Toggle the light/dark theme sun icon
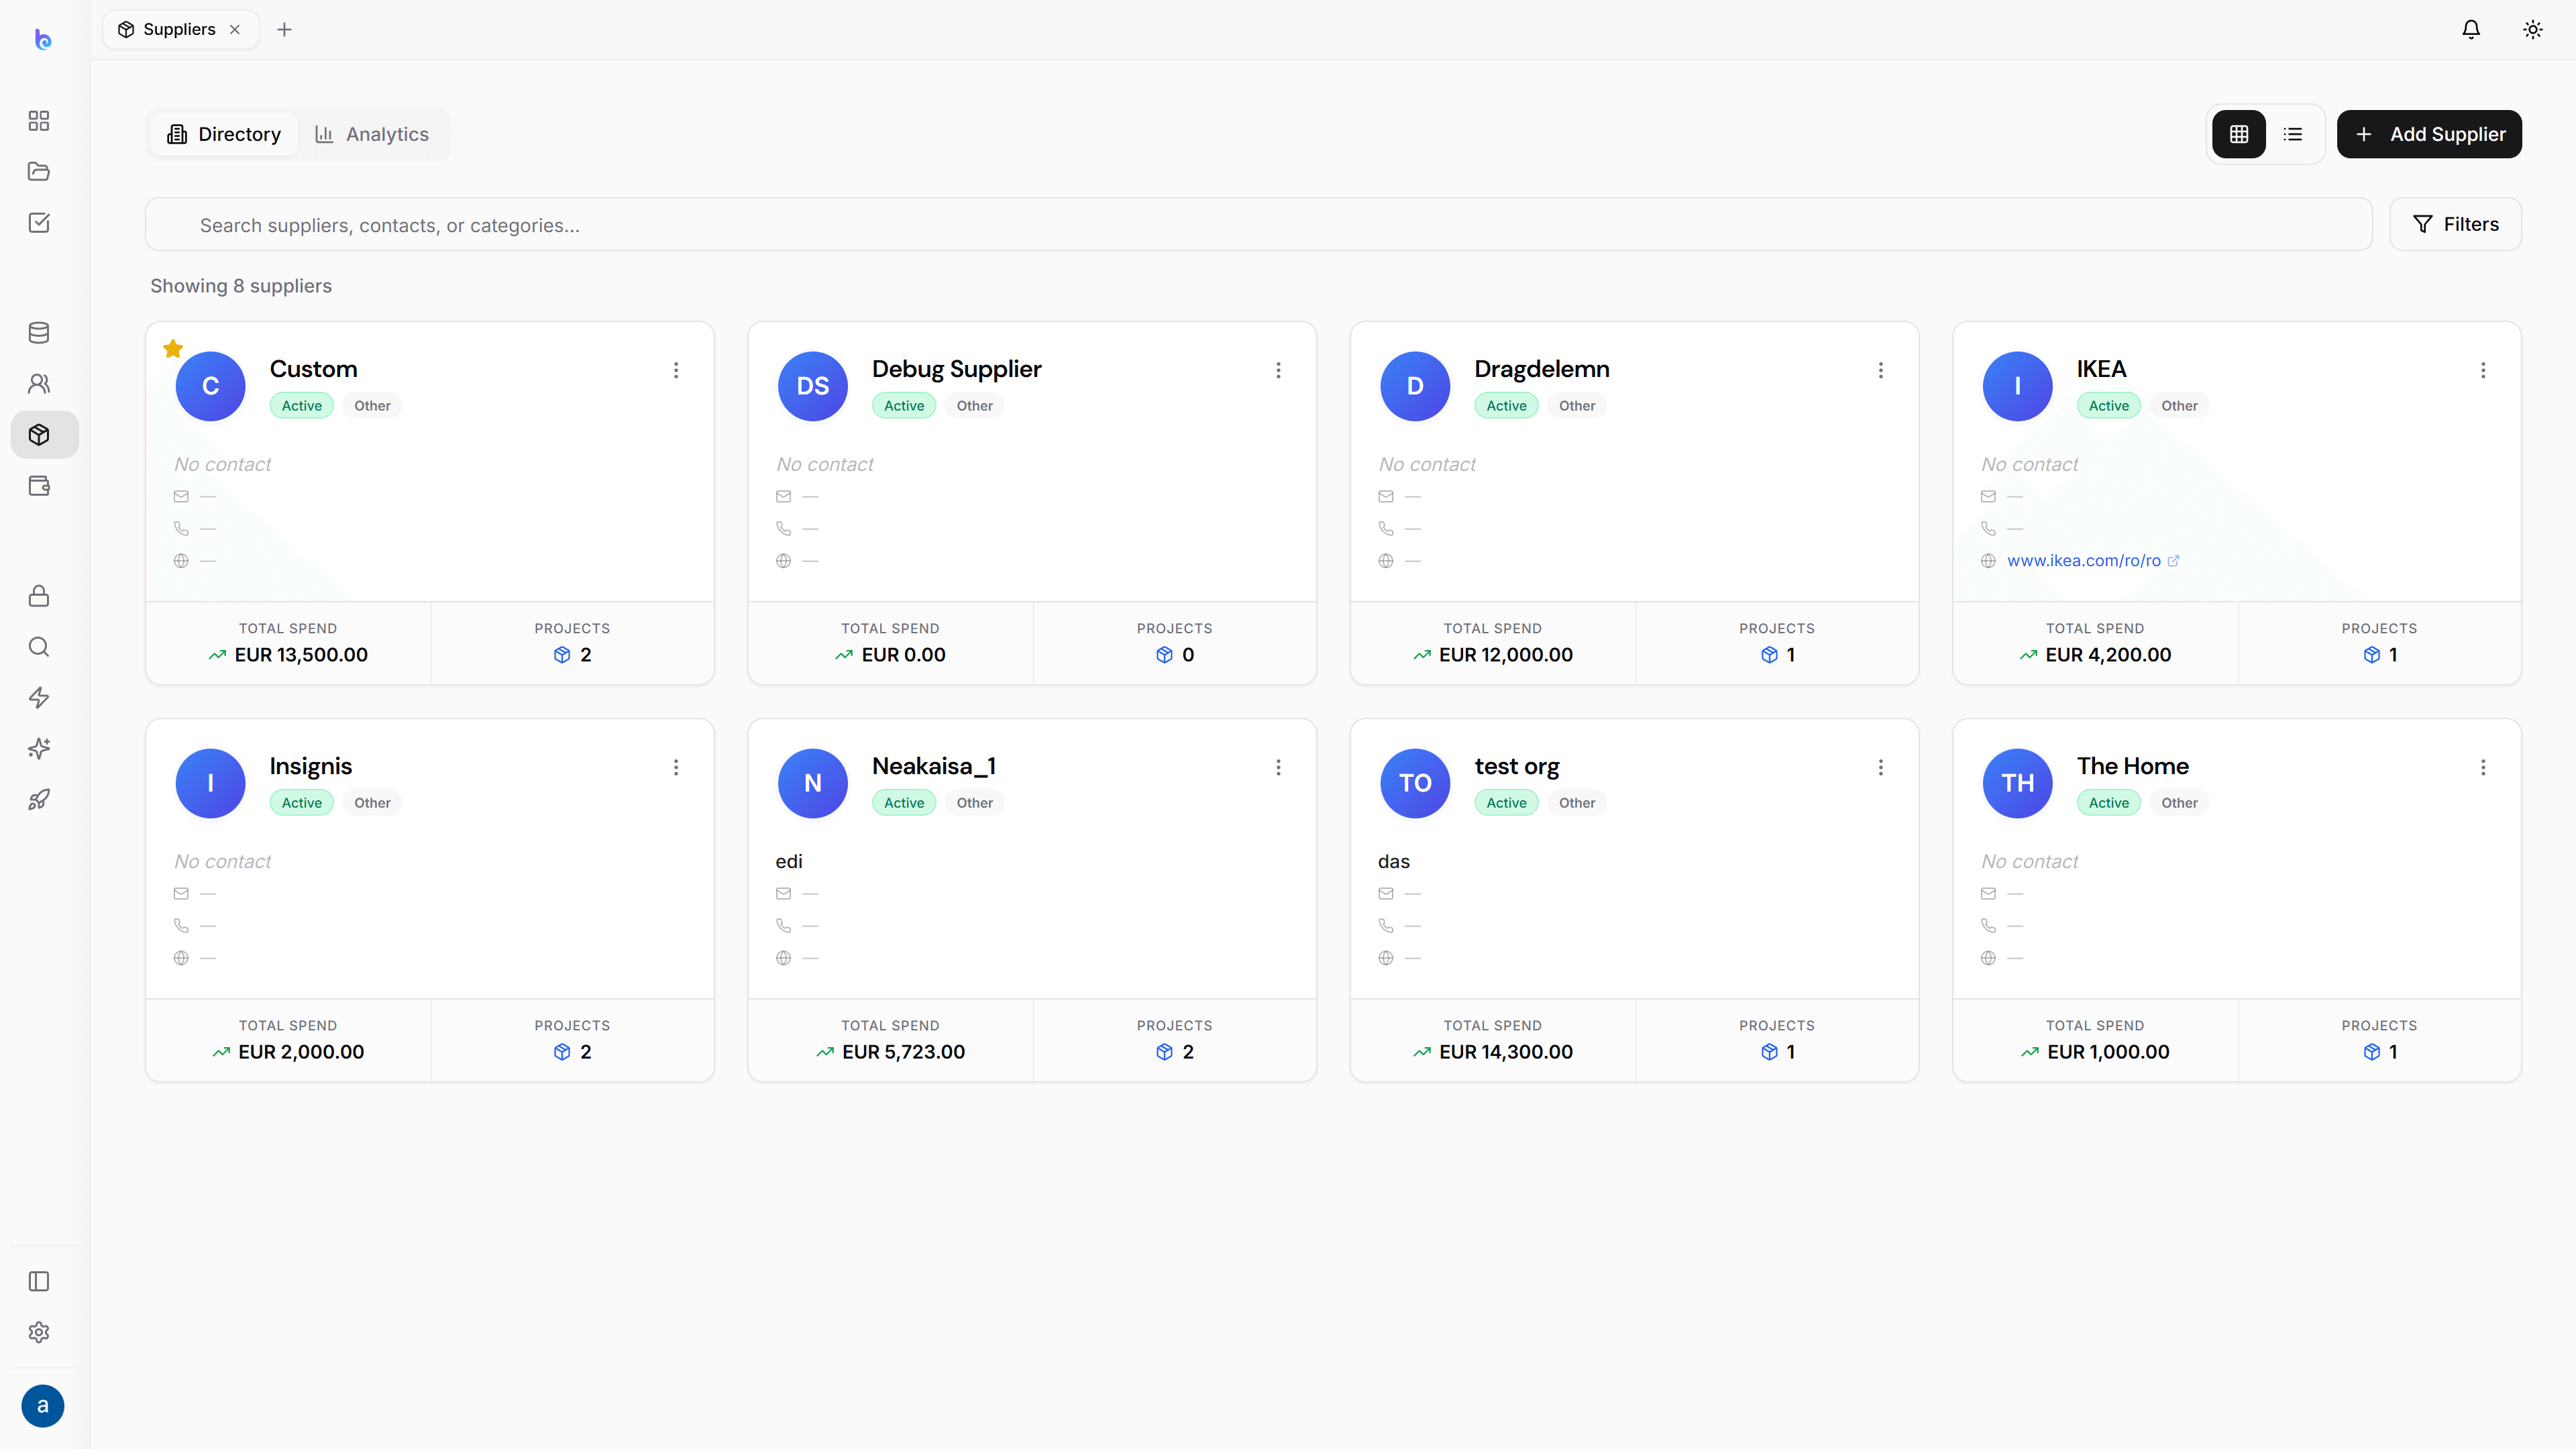 point(2533,29)
